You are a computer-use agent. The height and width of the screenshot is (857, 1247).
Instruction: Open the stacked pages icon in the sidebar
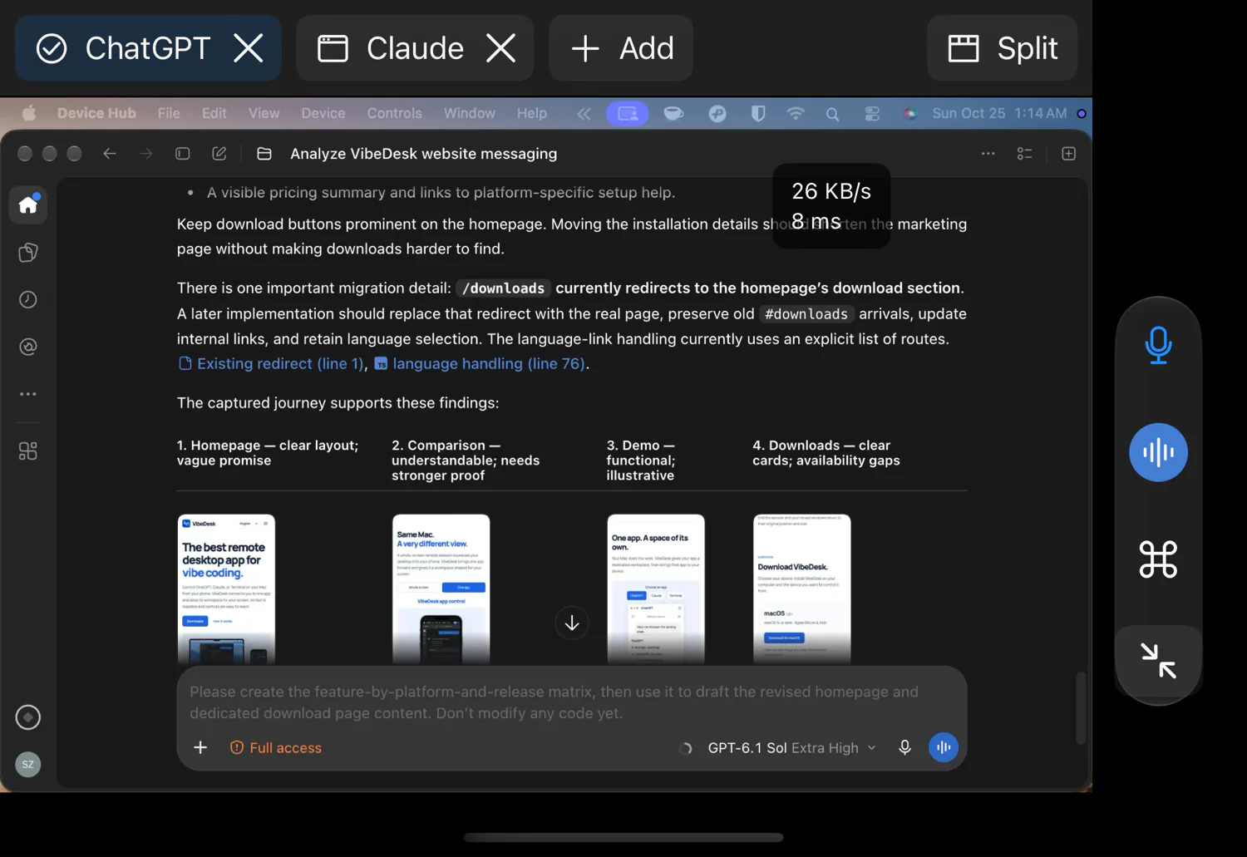click(28, 253)
